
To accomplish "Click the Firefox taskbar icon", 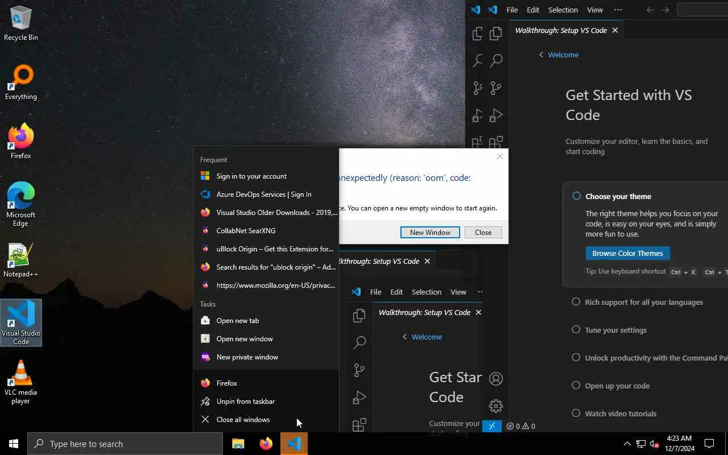I will tap(266, 444).
